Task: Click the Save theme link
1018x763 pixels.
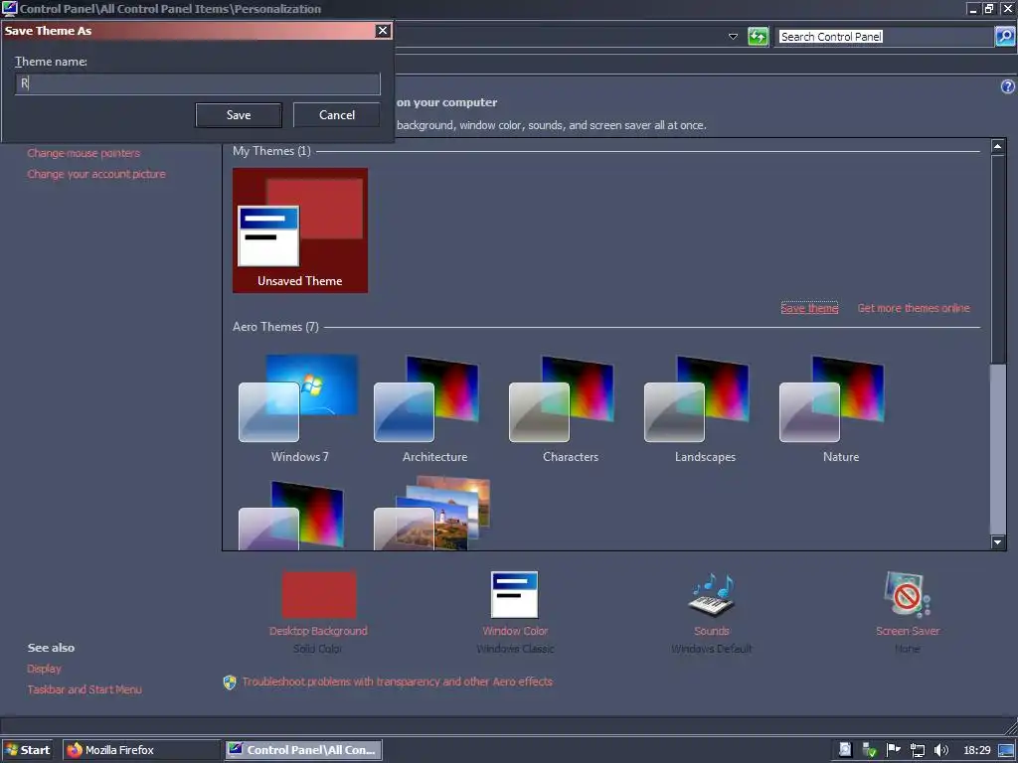Action: point(809,308)
